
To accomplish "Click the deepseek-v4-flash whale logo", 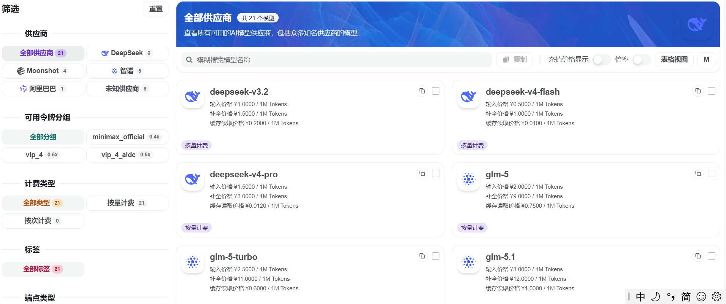I will [x=469, y=97].
